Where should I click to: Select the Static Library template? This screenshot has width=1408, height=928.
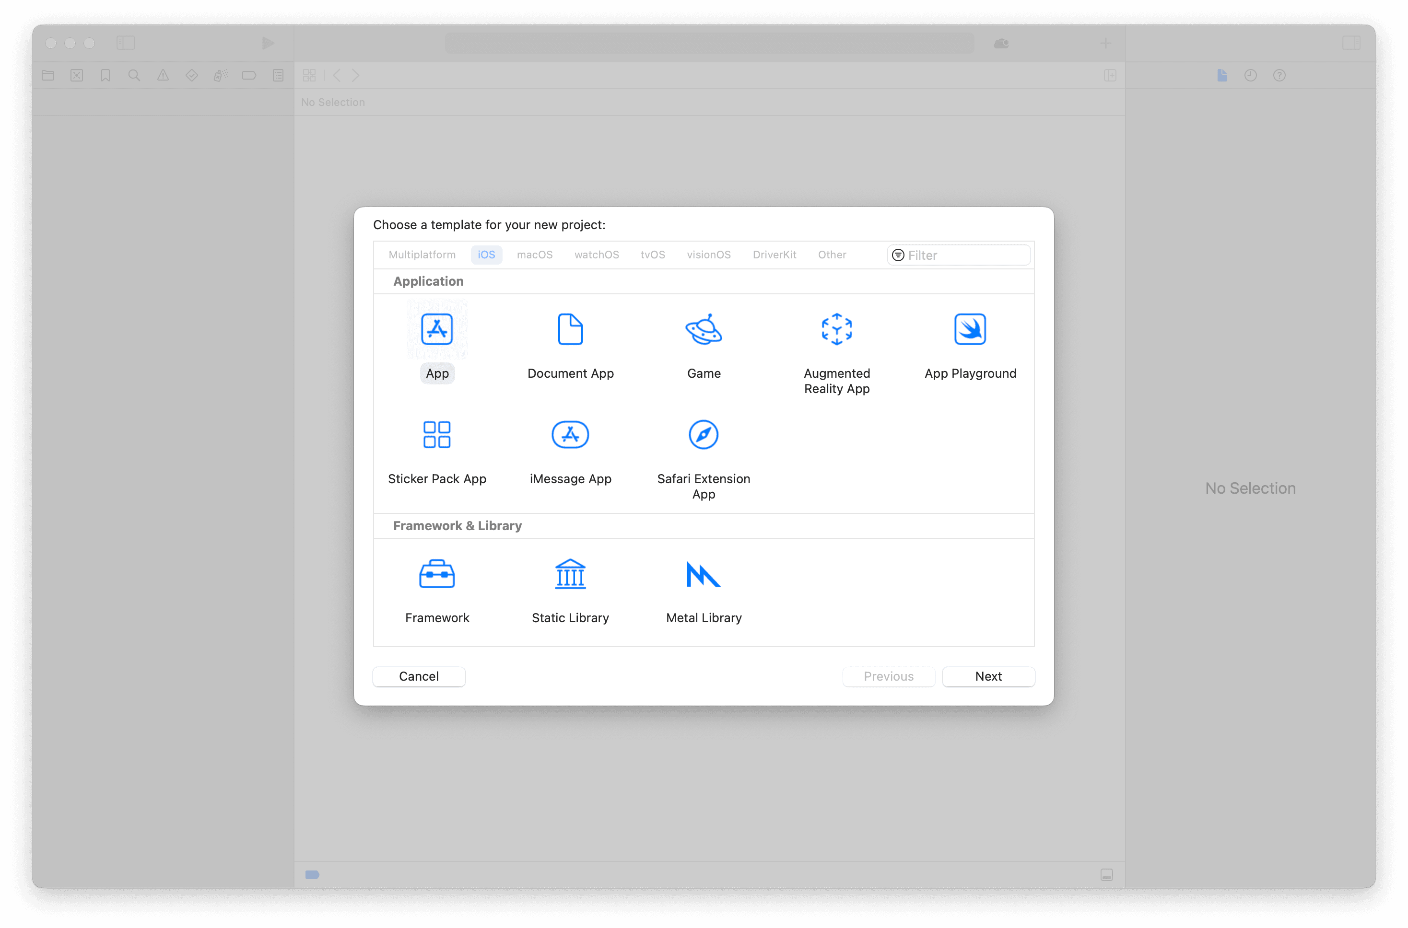click(570, 574)
